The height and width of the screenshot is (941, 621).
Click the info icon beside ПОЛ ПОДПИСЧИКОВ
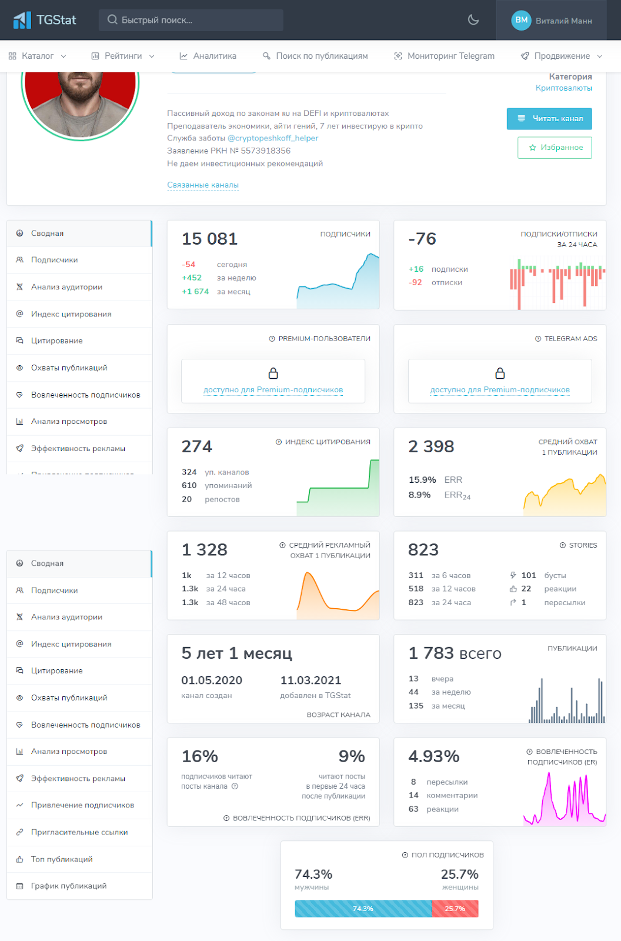click(405, 855)
